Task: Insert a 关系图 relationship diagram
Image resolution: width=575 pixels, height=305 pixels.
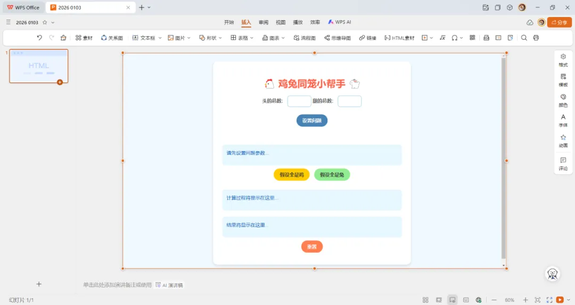Action: (112, 38)
